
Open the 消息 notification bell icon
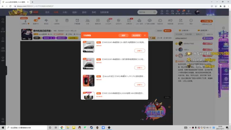pyautogui.click(x=183, y=12)
